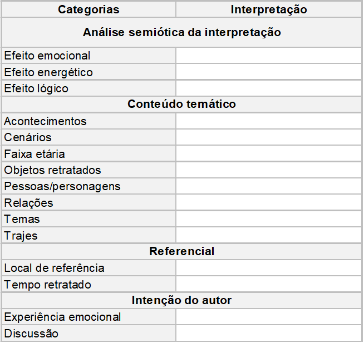This screenshot has height=343, width=364.
Task: Click the blank cell next to Efeito lógico
Action: (x=268, y=88)
